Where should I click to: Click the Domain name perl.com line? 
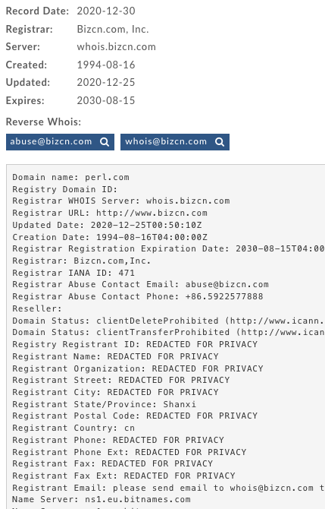(70, 177)
